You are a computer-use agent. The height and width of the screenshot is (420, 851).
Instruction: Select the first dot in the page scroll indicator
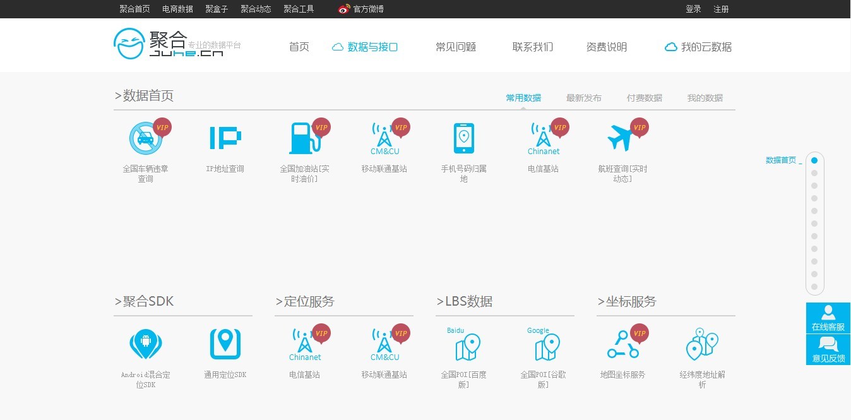814,160
